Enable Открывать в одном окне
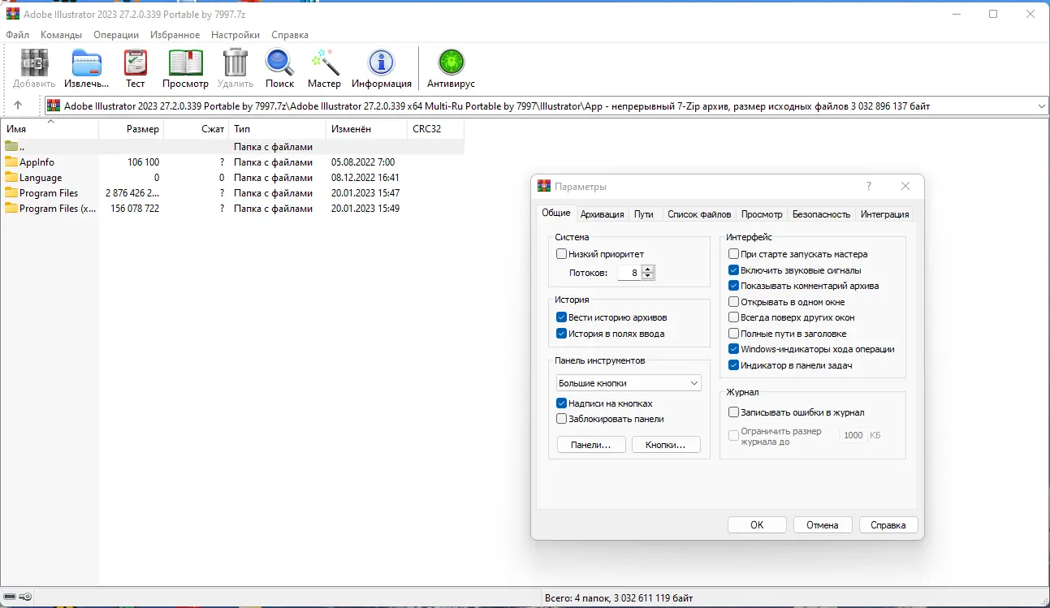The height and width of the screenshot is (608, 1050). tap(734, 302)
